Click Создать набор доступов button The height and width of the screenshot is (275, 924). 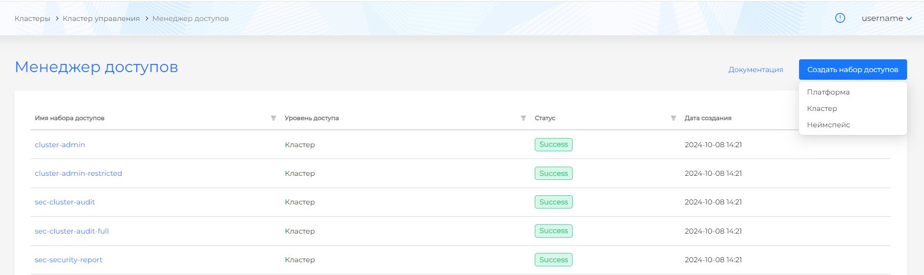click(852, 70)
